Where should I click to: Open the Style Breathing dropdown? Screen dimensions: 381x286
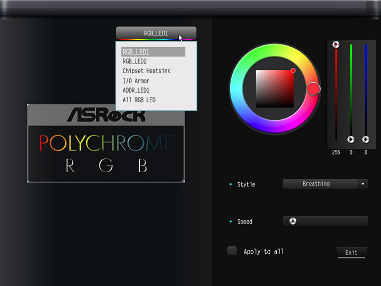coord(325,184)
